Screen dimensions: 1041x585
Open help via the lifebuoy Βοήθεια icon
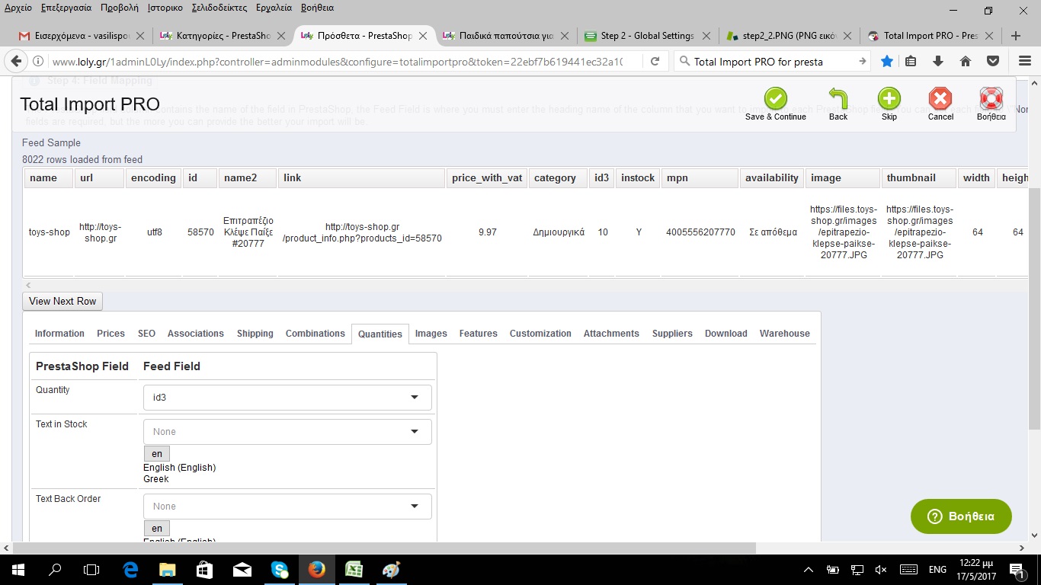point(991,99)
